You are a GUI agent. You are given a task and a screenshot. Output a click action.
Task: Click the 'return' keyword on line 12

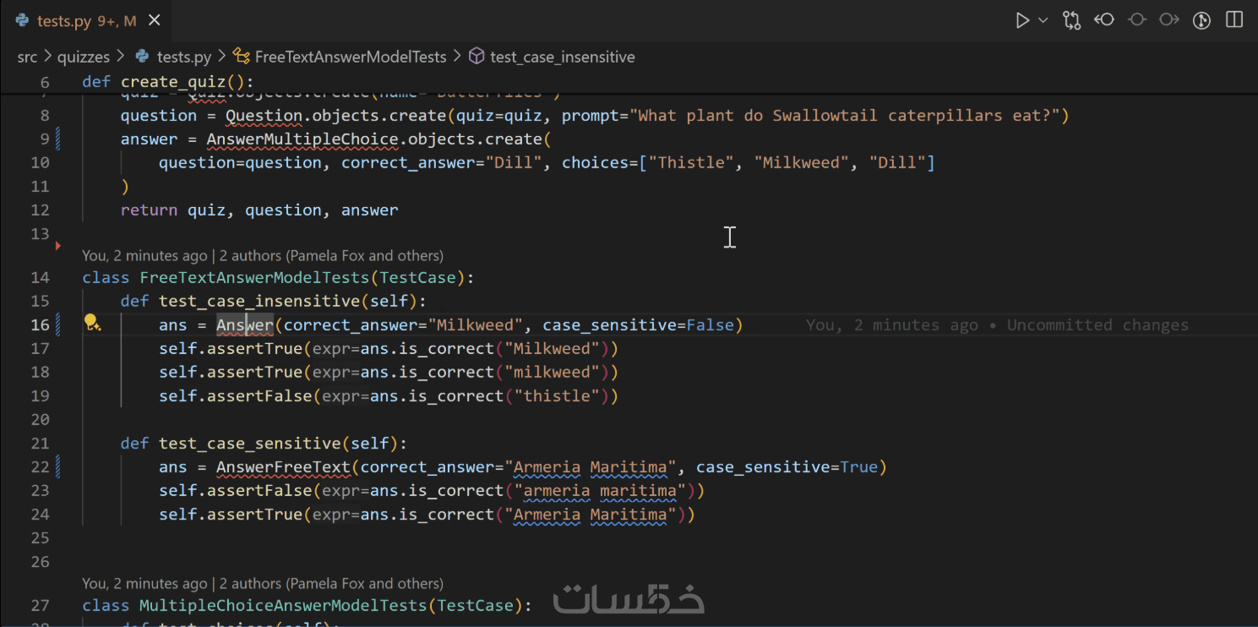pos(149,210)
